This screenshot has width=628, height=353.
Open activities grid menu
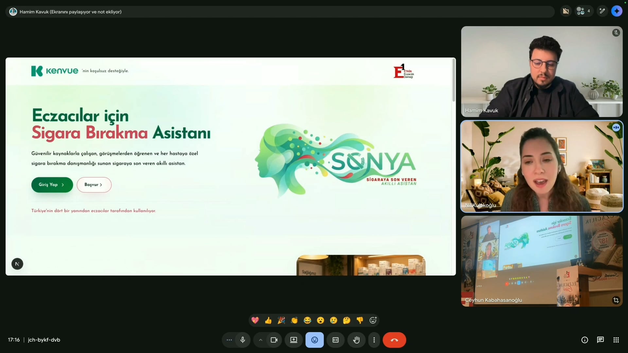616,340
